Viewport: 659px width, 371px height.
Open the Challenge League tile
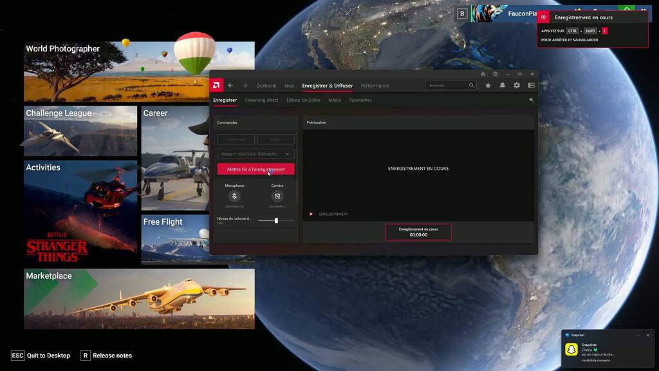coord(80,131)
